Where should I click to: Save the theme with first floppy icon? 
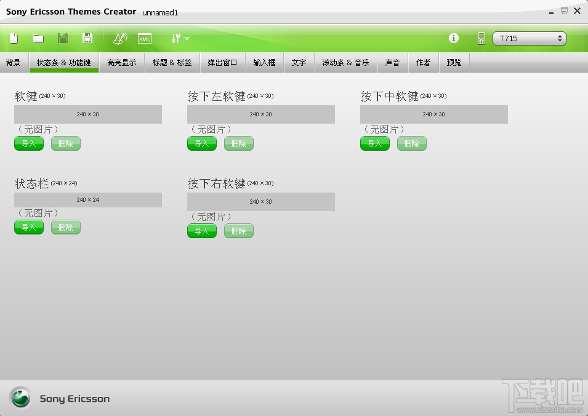point(63,38)
